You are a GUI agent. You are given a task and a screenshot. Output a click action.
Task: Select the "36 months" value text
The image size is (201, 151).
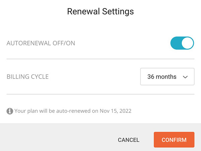[162, 77]
